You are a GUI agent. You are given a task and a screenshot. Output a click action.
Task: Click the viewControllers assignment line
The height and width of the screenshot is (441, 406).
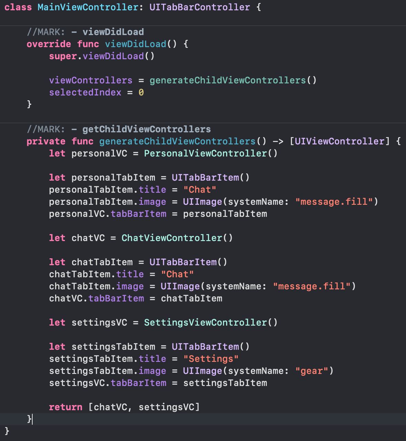[x=183, y=80]
